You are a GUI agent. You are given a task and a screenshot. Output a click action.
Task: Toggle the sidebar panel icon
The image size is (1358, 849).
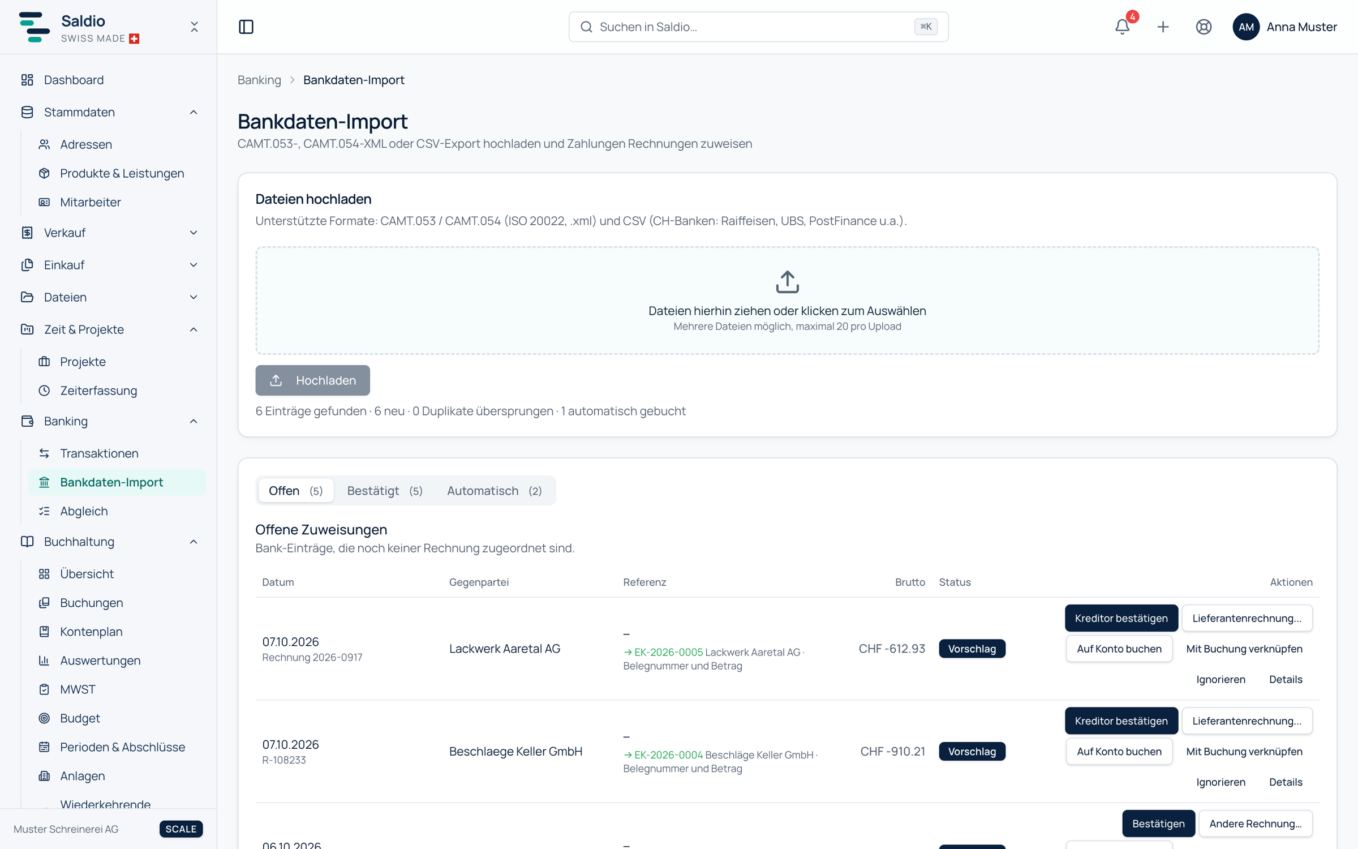click(x=246, y=27)
